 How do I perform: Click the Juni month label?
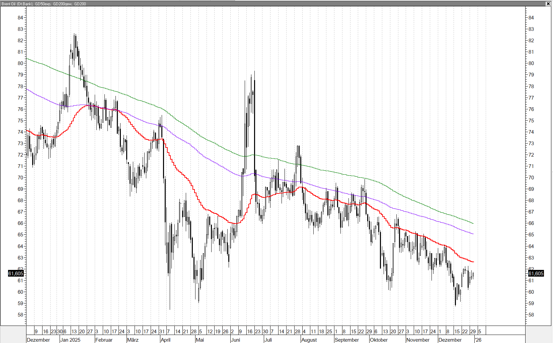click(x=235, y=340)
